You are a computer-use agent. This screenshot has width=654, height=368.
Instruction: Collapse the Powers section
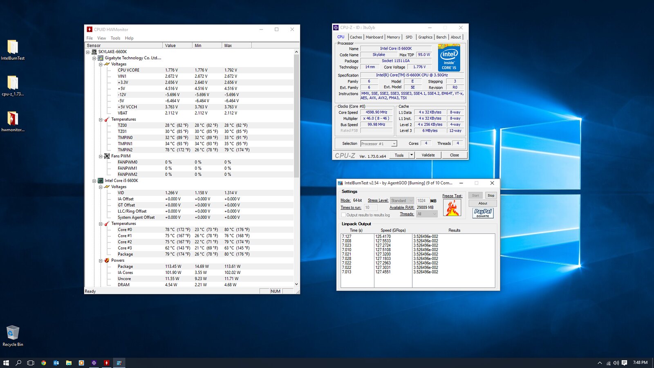pyautogui.click(x=101, y=260)
